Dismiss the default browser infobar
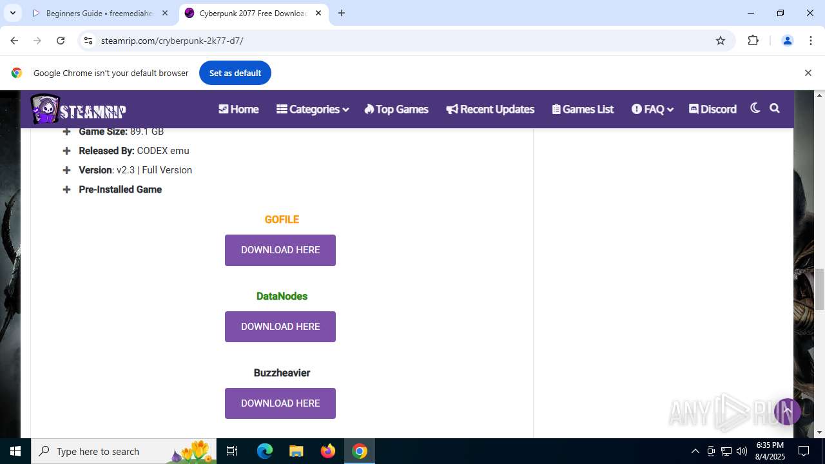Image resolution: width=825 pixels, height=464 pixels. click(808, 73)
